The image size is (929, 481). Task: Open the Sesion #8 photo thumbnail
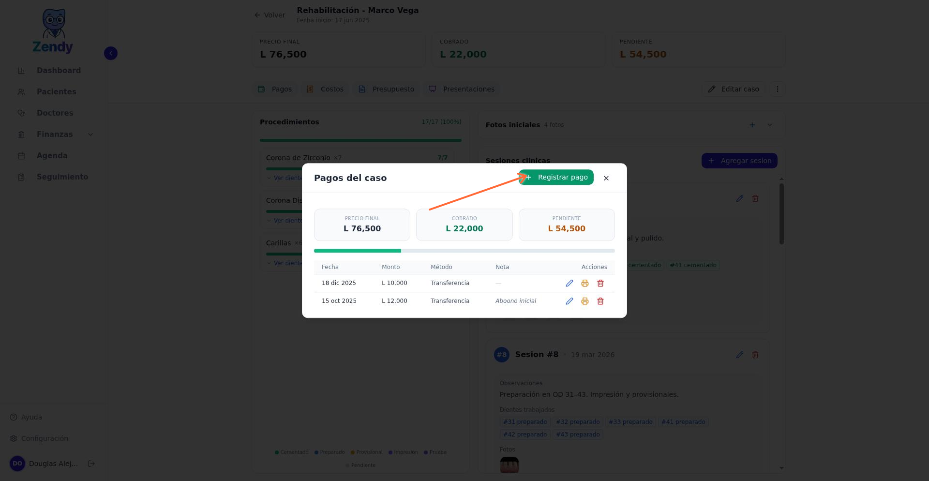[x=509, y=465]
